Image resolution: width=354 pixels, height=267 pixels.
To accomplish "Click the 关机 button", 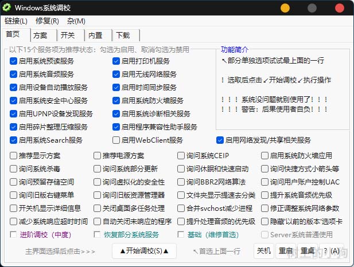I will pos(264,251).
